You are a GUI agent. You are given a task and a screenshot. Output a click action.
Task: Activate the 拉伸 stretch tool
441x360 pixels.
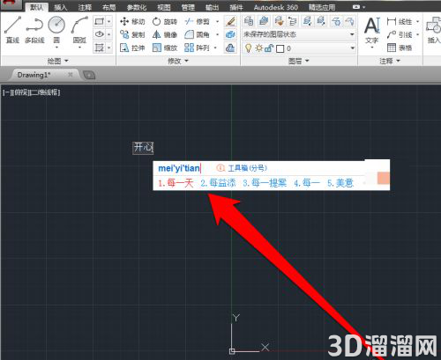(132, 48)
